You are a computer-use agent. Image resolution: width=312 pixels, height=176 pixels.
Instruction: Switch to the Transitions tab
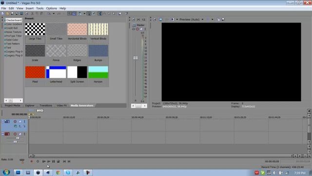click(x=45, y=106)
